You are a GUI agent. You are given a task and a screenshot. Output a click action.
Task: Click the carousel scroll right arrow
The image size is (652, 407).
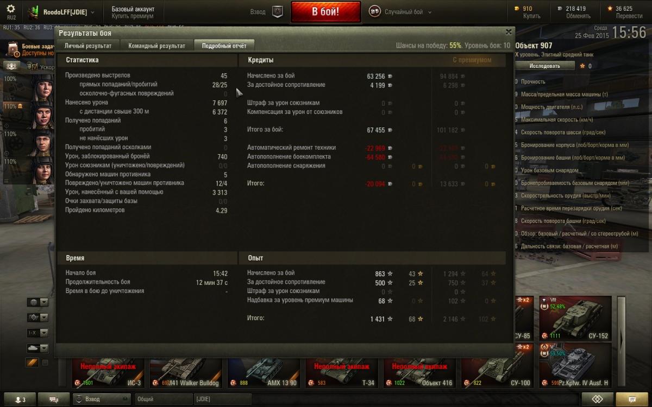click(x=622, y=342)
